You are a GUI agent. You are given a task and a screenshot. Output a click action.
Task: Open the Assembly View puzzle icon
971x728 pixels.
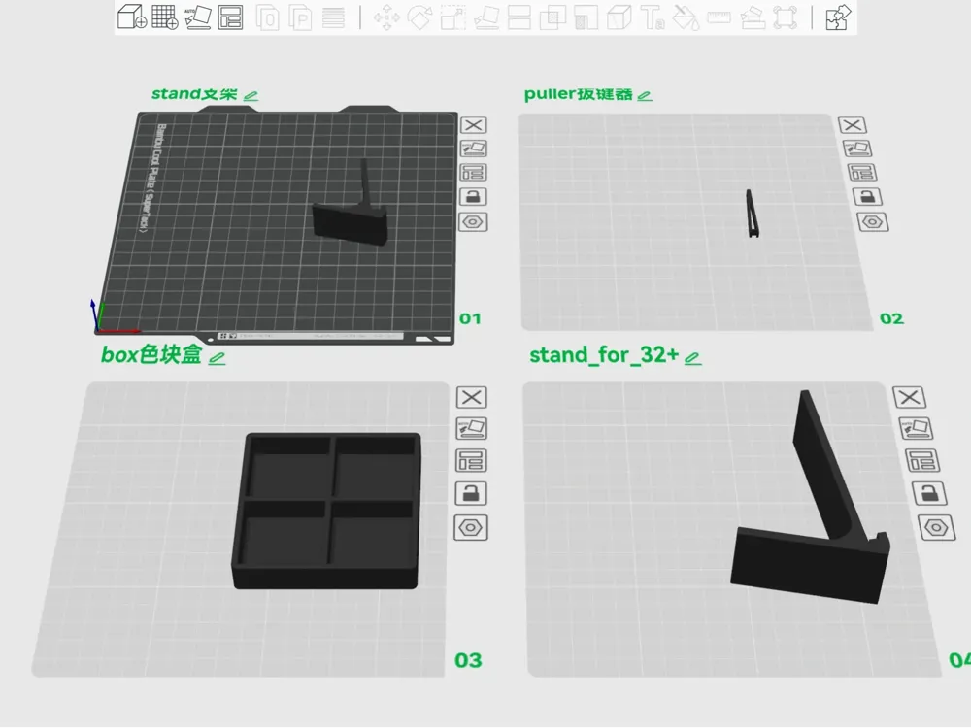point(838,17)
